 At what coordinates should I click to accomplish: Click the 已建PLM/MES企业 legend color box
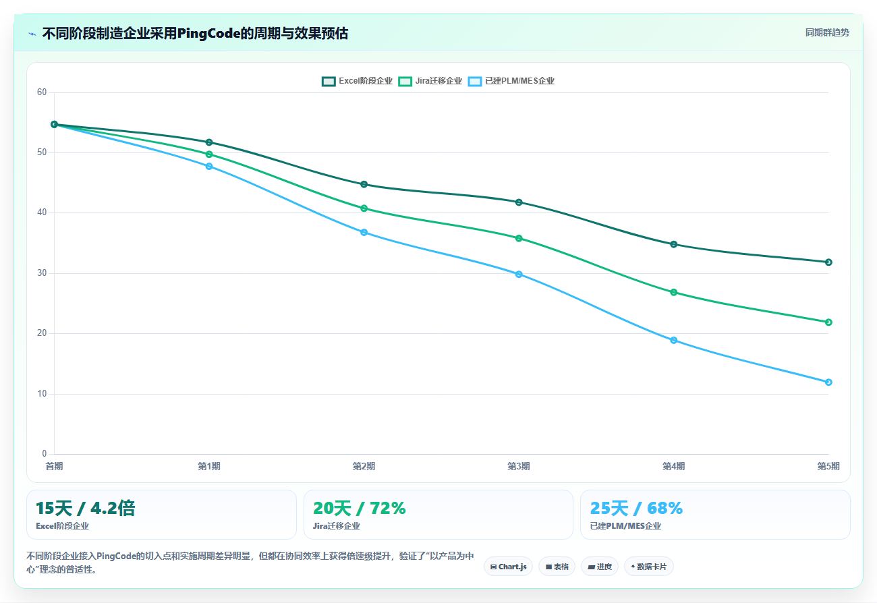475,81
